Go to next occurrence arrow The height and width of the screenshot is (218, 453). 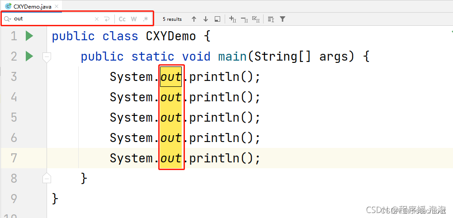click(x=206, y=19)
